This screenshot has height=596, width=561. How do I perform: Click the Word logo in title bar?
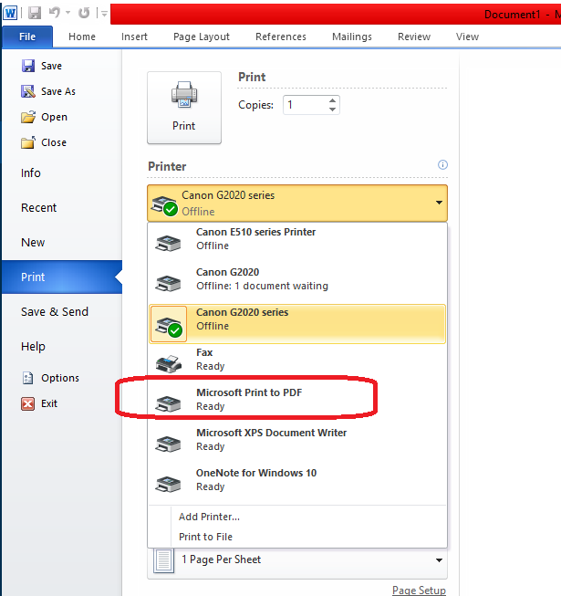(10, 14)
